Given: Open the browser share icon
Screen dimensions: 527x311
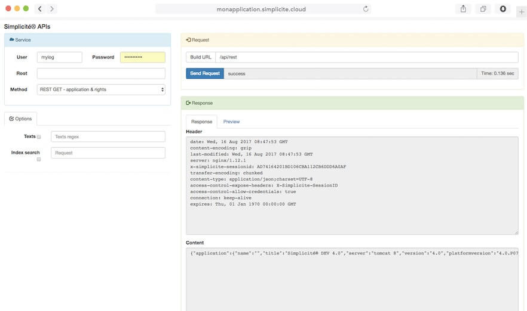Looking at the screenshot, I should (x=463, y=9).
